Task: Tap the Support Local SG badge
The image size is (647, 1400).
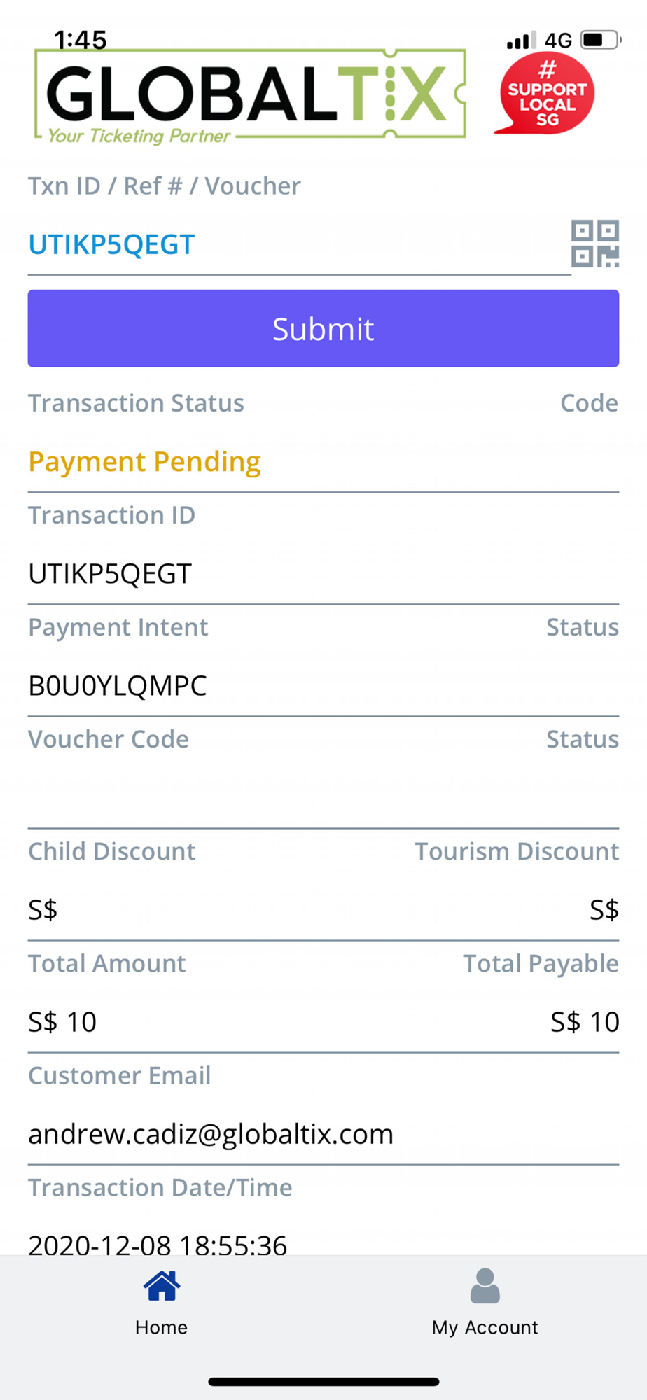Action: coord(545,92)
